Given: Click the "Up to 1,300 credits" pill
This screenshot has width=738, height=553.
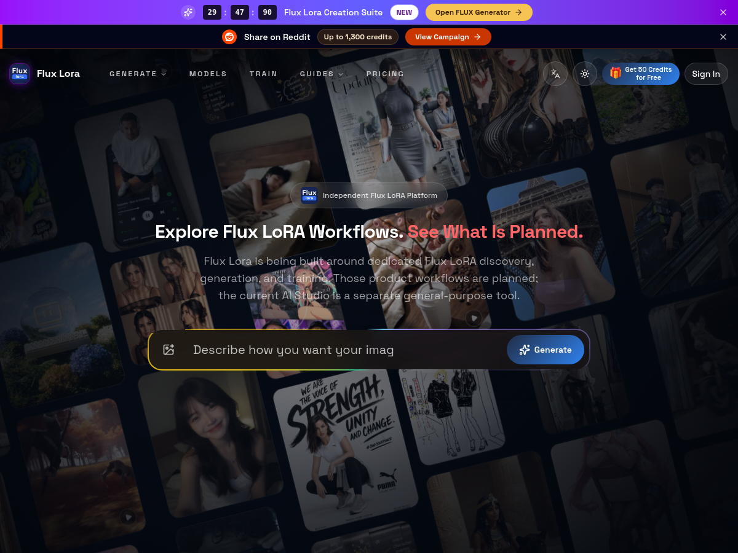Looking at the screenshot, I should (358, 37).
